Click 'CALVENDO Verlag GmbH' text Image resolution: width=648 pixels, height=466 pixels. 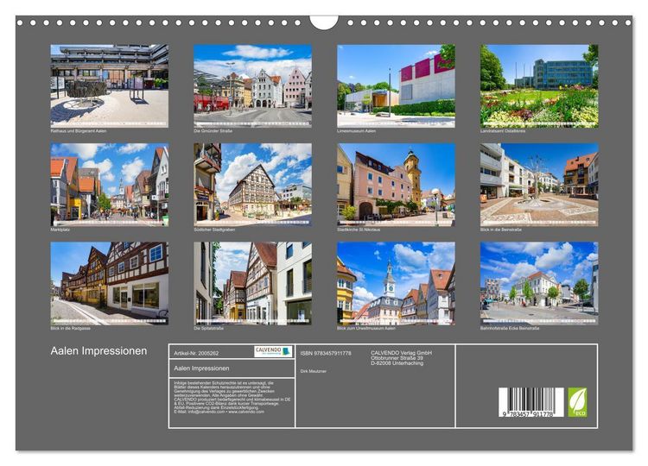coord(401,353)
